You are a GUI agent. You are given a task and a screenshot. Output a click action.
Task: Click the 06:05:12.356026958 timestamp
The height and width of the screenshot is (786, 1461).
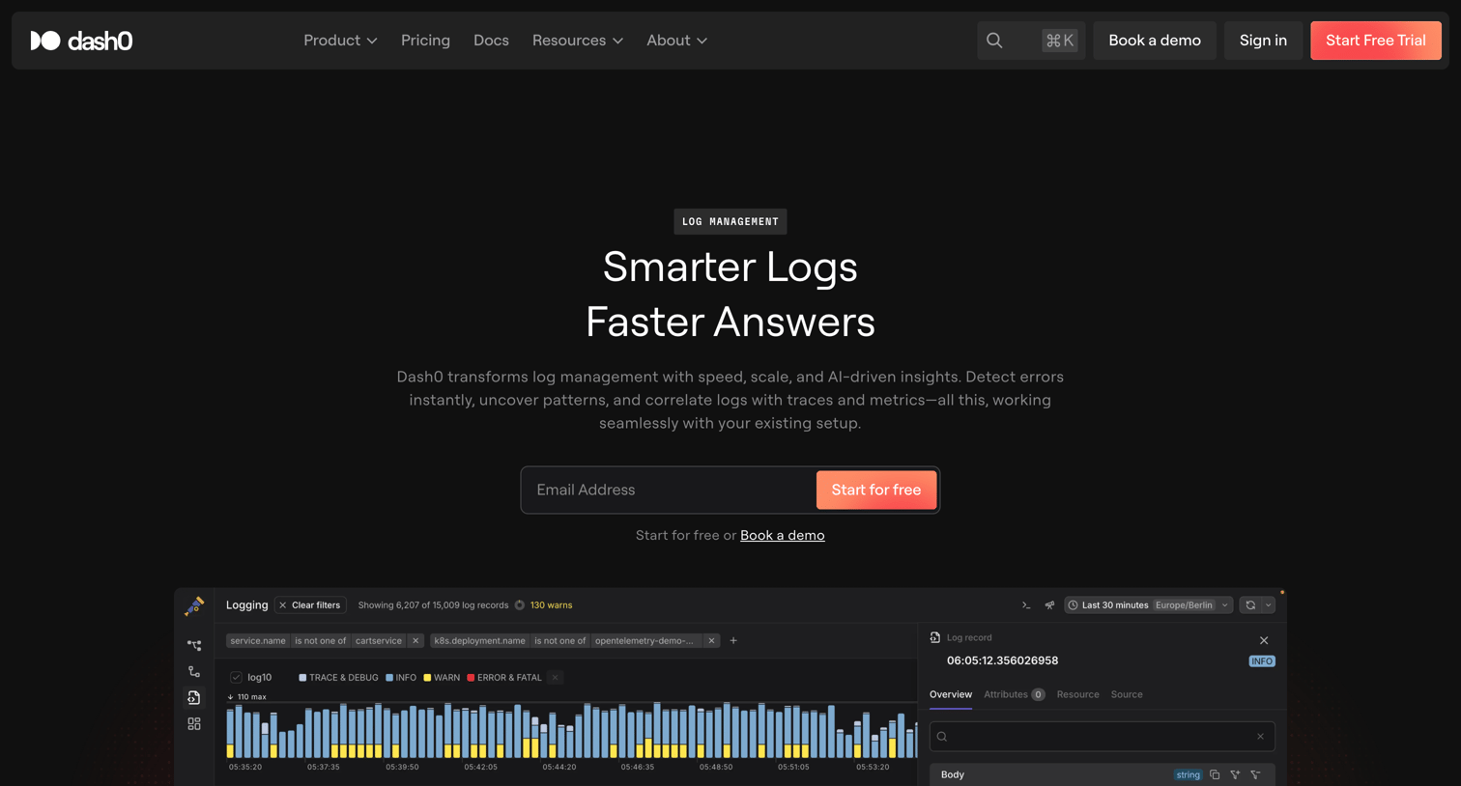tap(1002, 660)
